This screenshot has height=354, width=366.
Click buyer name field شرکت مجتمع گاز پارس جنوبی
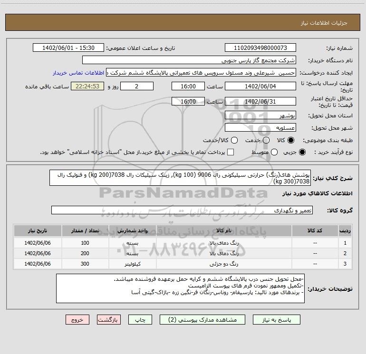click(189, 60)
